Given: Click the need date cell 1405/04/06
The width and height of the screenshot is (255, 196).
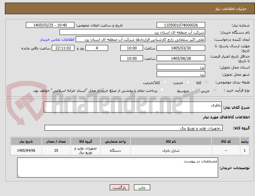Looking at the screenshot, I should point(26,150).
